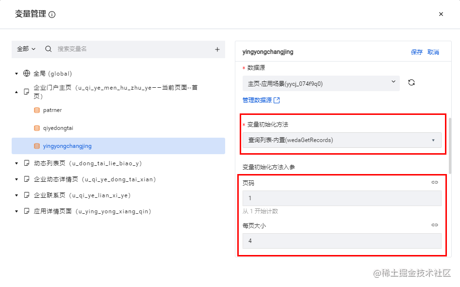Image resolution: width=460 pixels, height=287 pixels.
Task: Expand the 应用详情页面 tree node
Action: click(x=16, y=211)
